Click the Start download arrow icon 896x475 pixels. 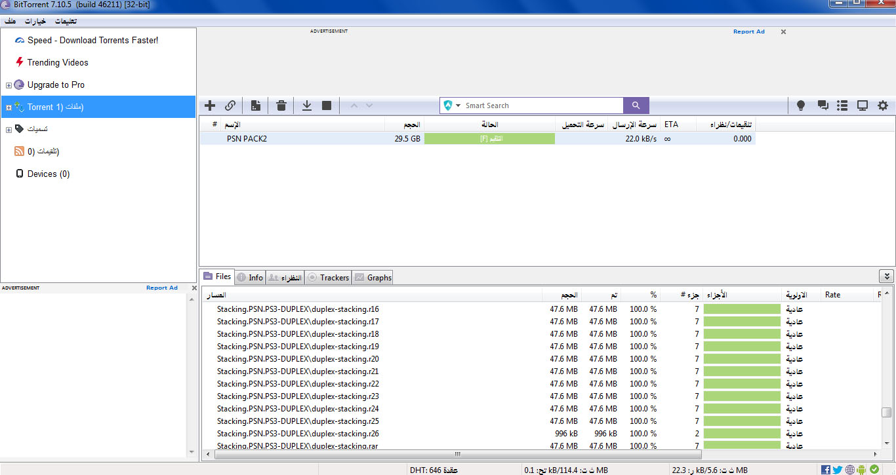pos(306,105)
